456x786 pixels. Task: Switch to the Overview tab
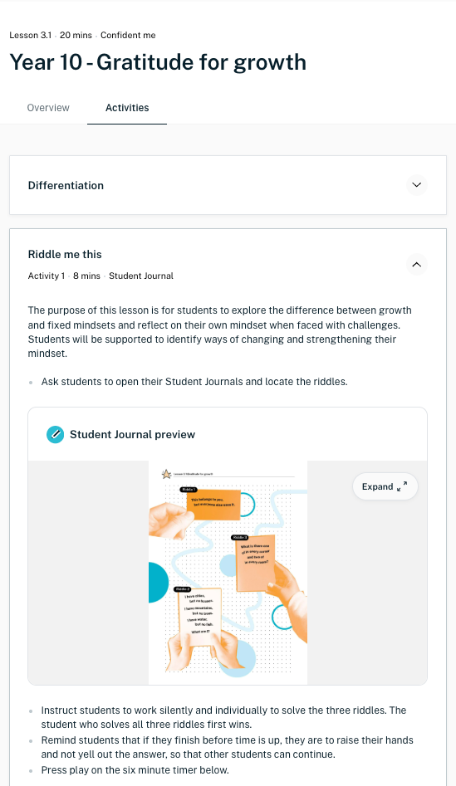point(48,108)
